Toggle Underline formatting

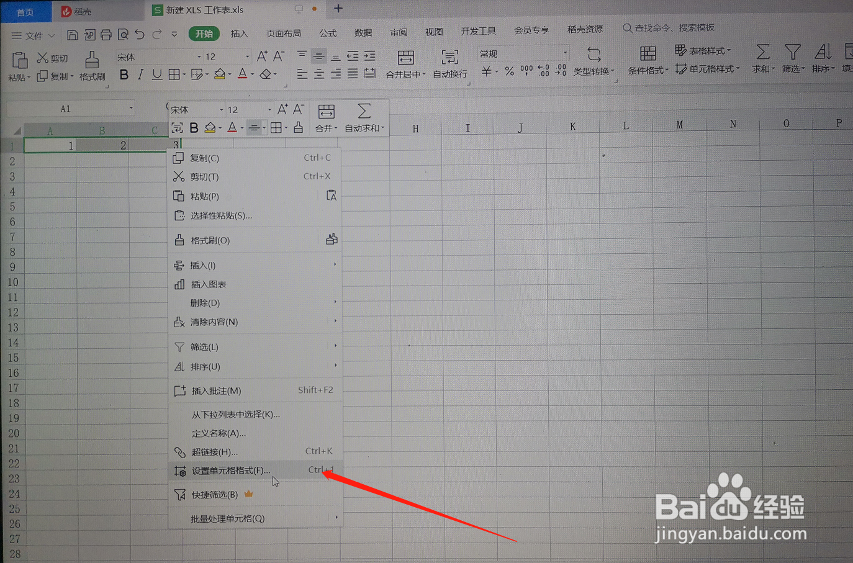156,74
